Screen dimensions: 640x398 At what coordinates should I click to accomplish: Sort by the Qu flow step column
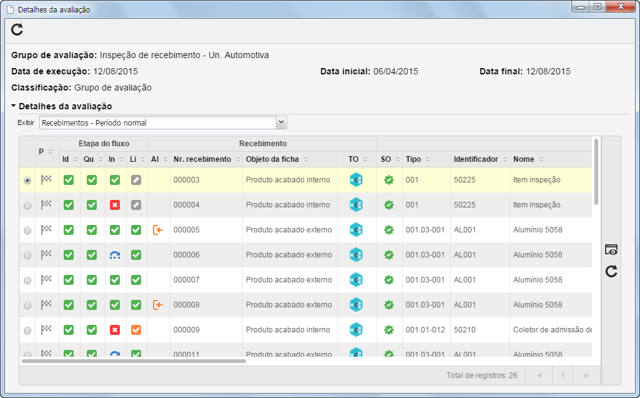[101, 159]
